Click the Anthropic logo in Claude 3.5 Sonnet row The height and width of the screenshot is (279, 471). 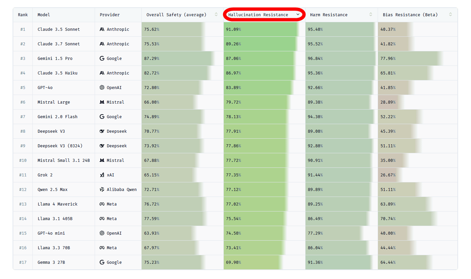tap(102, 29)
